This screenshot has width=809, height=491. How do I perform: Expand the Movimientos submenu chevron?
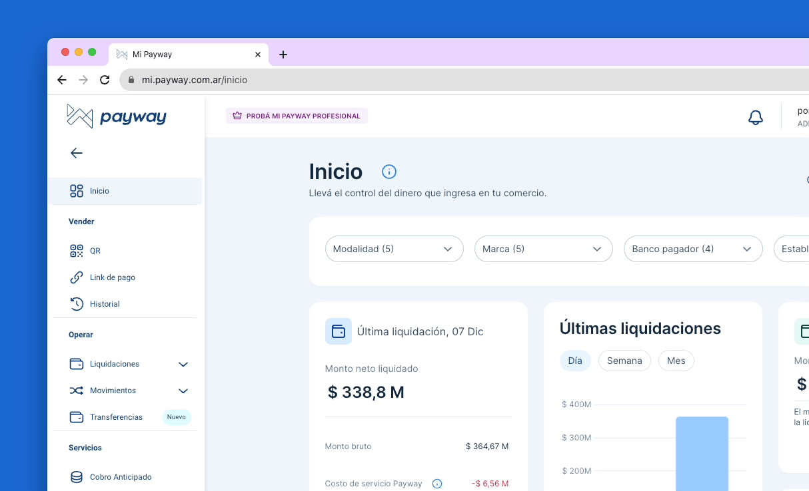coord(183,391)
